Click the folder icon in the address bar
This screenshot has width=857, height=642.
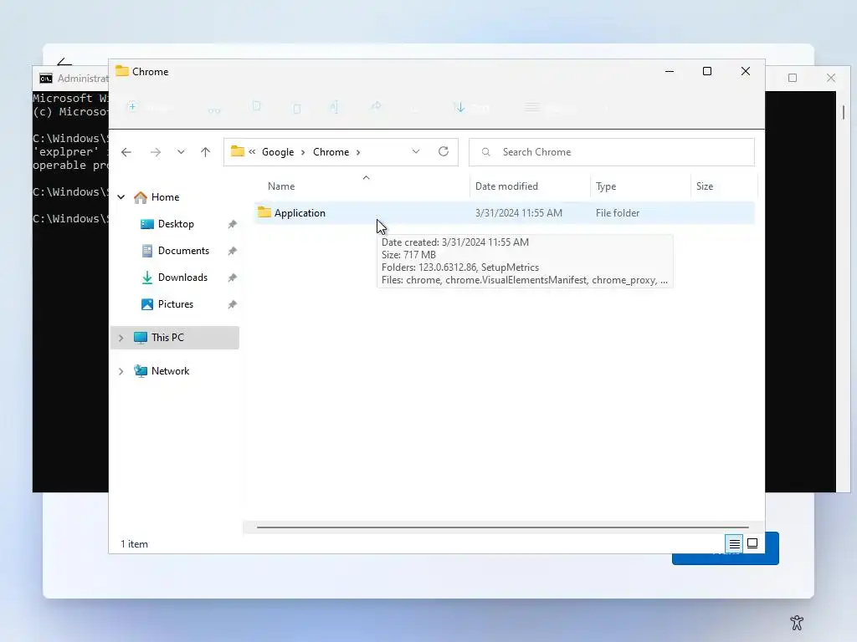237,151
